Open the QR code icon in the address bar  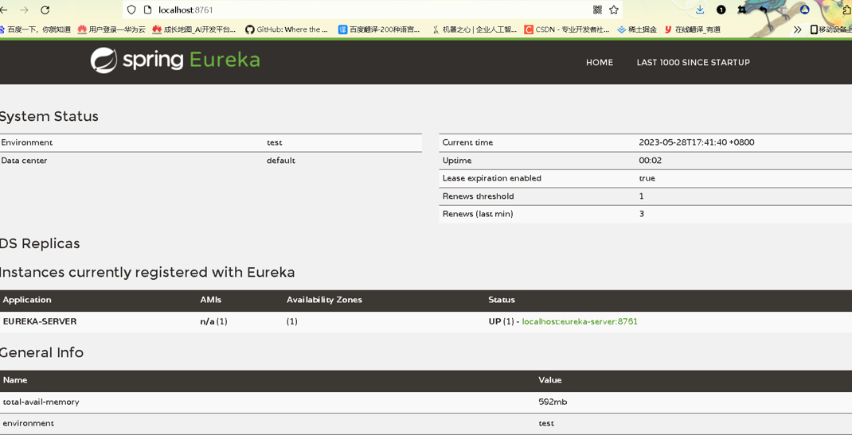[597, 10]
